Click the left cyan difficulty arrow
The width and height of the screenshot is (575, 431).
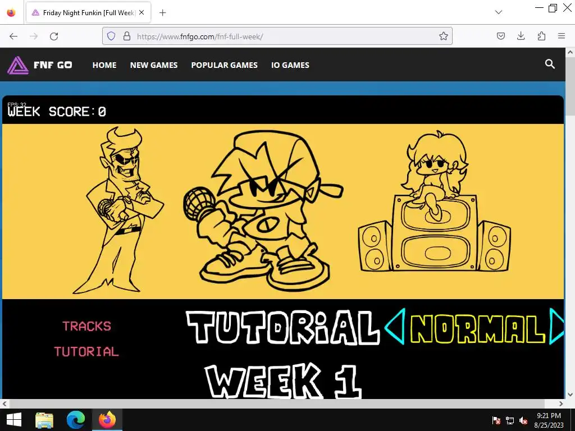(395, 327)
